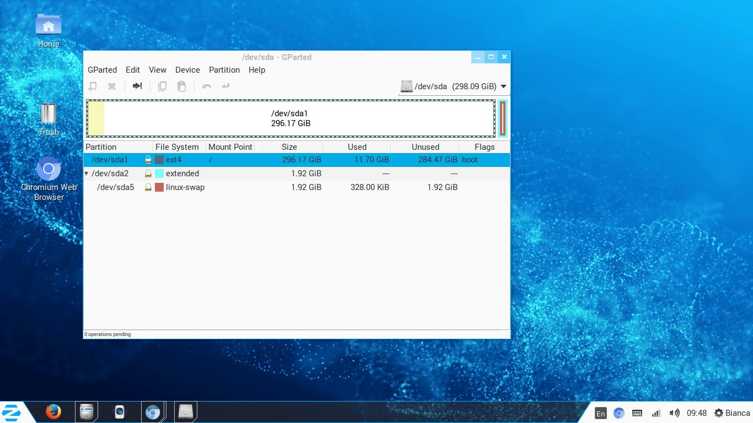753x423 pixels.
Task: Click the Apply all operations icon
Action: pyautogui.click(x=225, y=86)
